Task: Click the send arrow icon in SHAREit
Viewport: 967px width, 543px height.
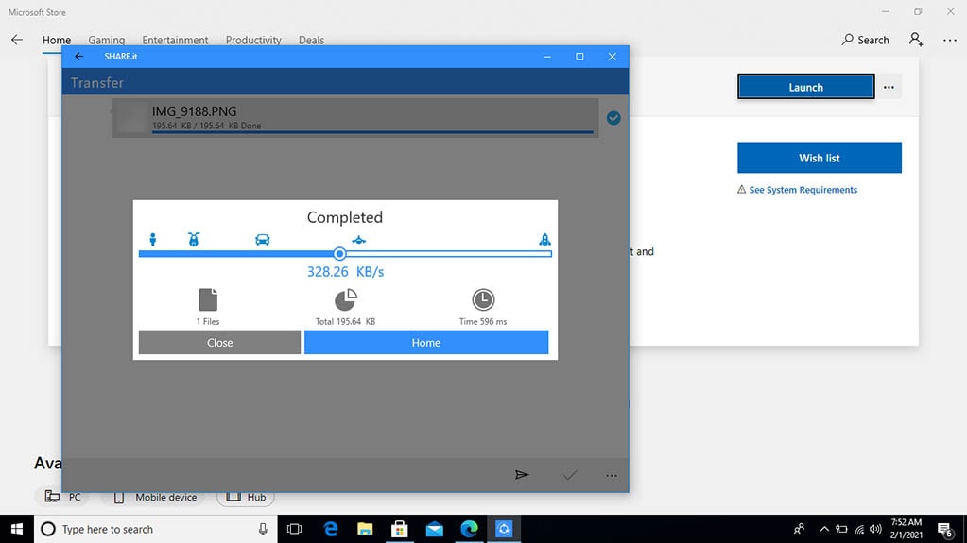Action: click(x=522, y=475)
